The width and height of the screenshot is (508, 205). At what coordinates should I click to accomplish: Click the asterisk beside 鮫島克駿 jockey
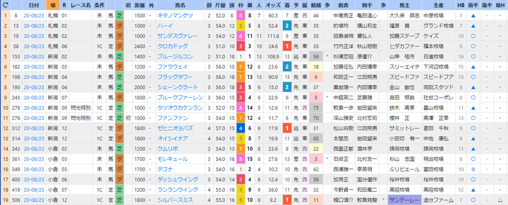[x=384, y=200]
